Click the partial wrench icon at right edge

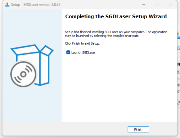pos(178,103)
